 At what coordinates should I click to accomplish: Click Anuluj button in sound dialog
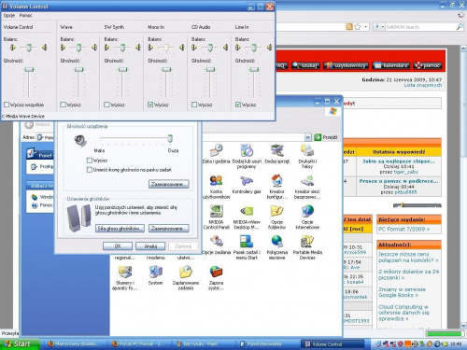coord(150,246)
